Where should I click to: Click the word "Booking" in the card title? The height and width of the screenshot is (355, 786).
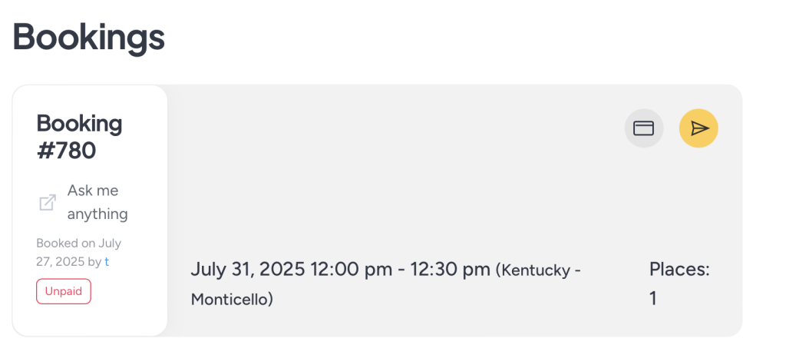79,123
